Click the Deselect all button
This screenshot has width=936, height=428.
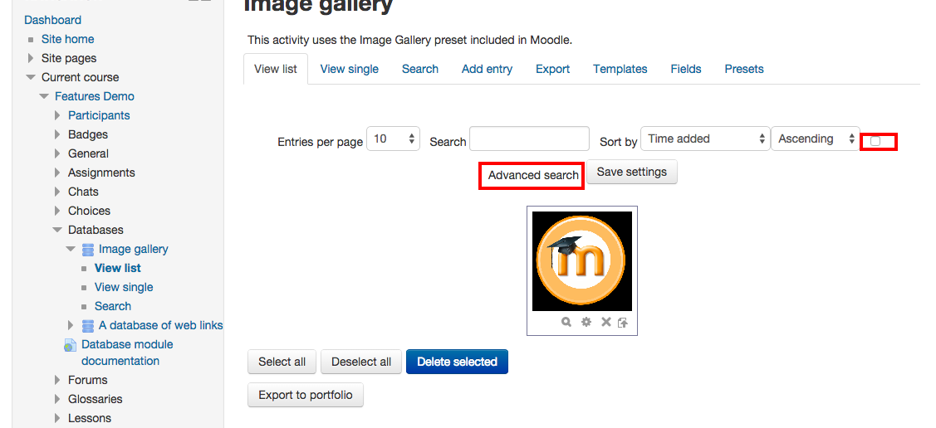pyautogui.click(x=361, y=362)
